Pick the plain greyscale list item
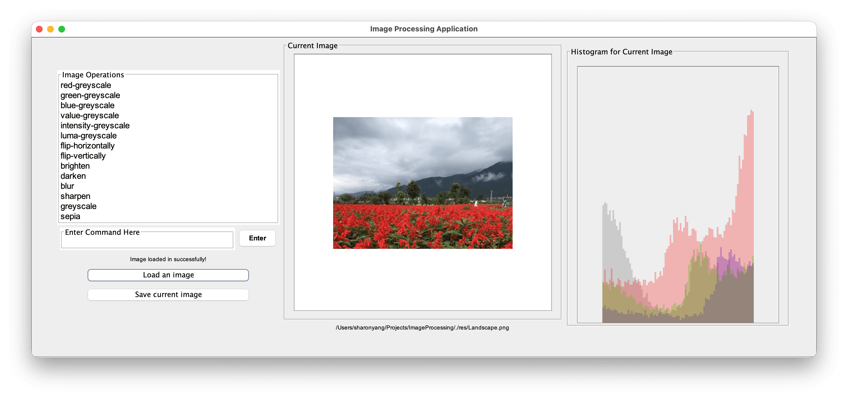This screenshot has height=399, width=848. [x=168, y=206]
